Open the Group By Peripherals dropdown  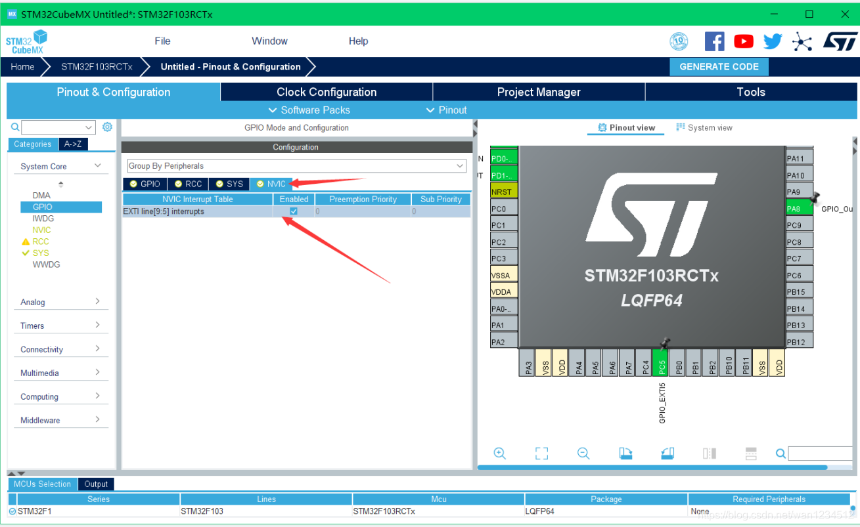(296, 166)
